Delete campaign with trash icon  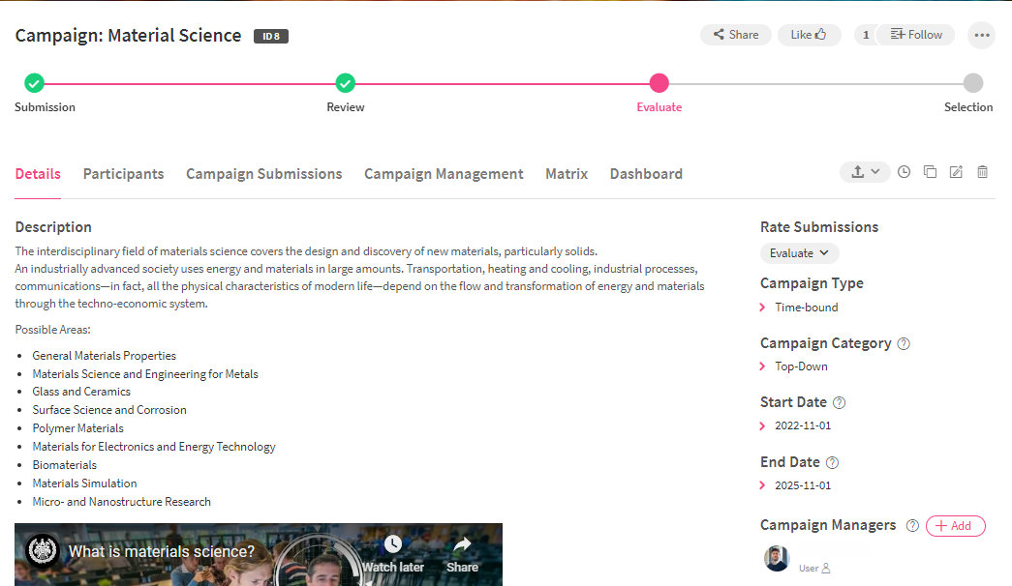[982, 172]
